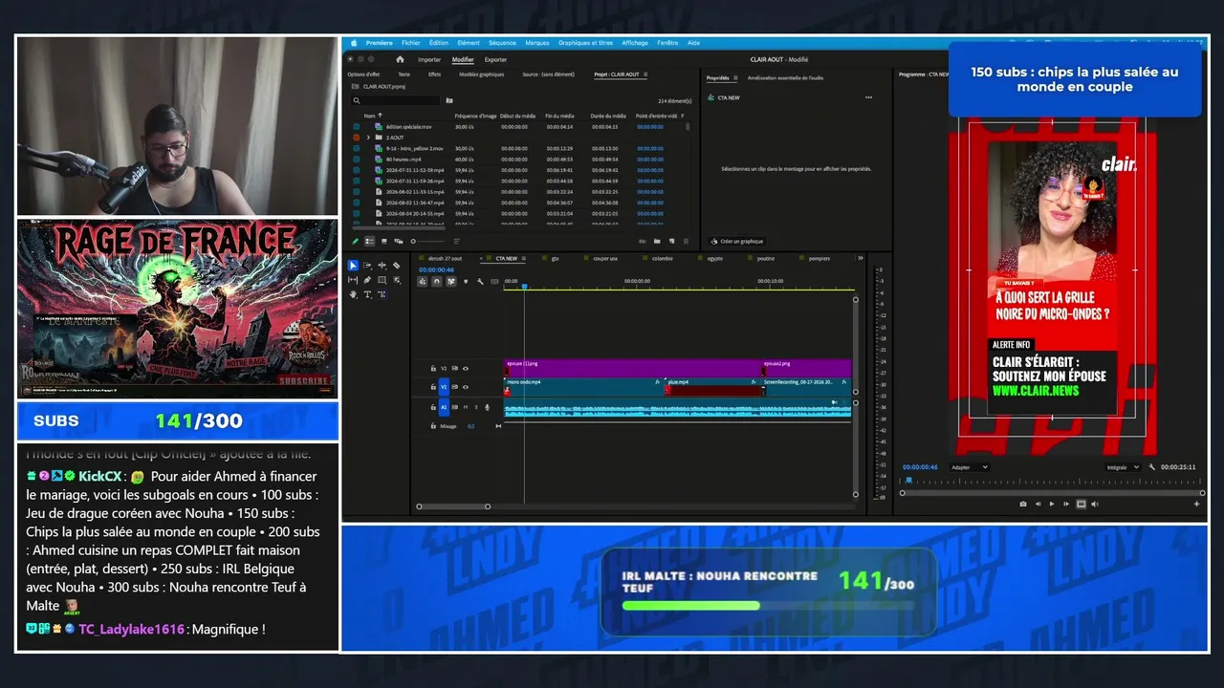Select the Ripple Edit tool
The height and width of the screenshot is (688, 1224).
[x=382, y=266]
